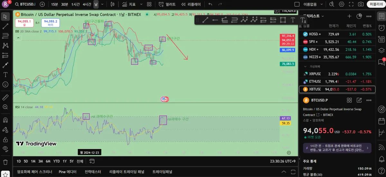Open the Pine 에디터 tab

pyautogui.click(x=68, y=172)
